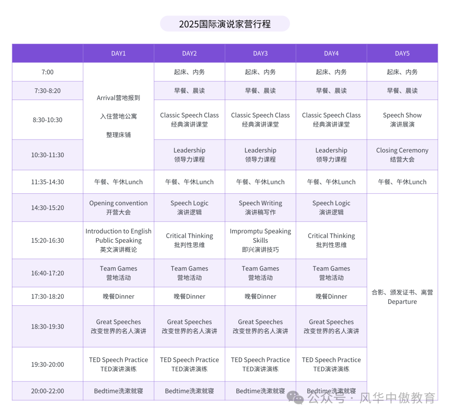Click DAY2 起床、内务 cell
450x416 pixels.
[190, 72]
